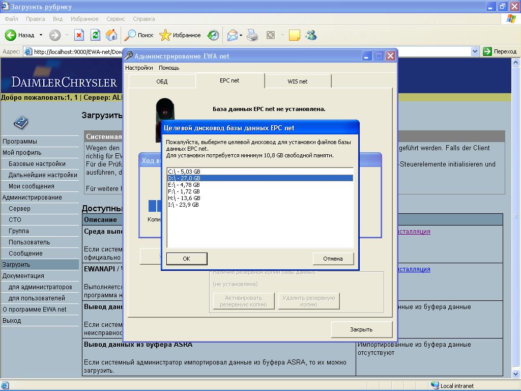
Task: Click the gray full-screen icon in toolbar
Action: (x=271, y=35)
